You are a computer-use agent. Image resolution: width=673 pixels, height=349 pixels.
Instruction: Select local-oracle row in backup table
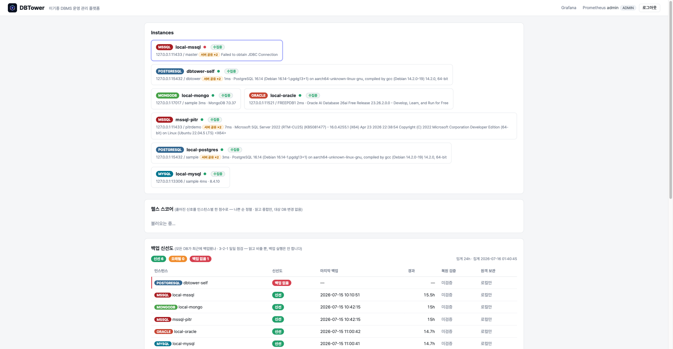(334, 332)
